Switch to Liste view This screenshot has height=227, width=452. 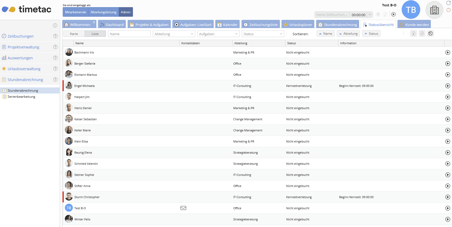coord(95,34)
